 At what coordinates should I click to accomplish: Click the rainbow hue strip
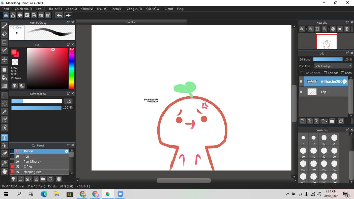72,68
